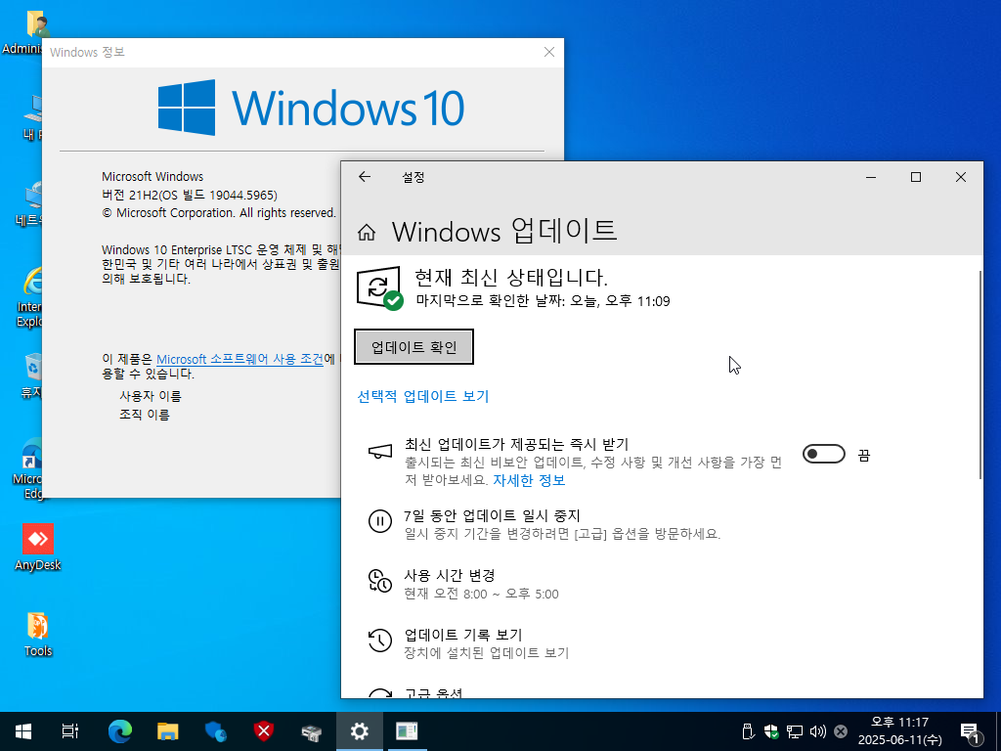Click the blue shield taskbar icon
This screenshot has height=751, width=1001.
[216, 731]
